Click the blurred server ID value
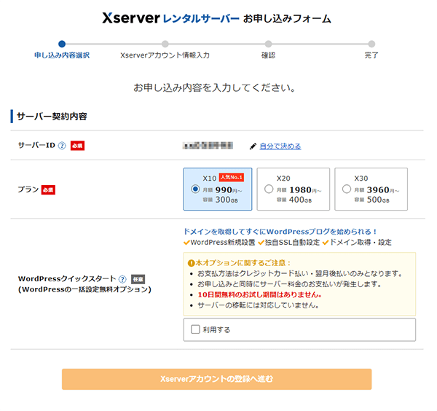 click(208, 146)
